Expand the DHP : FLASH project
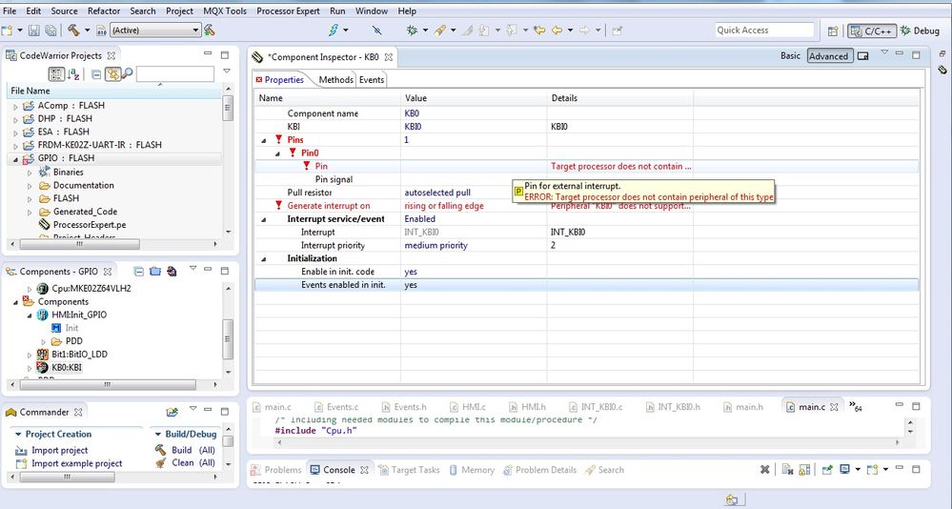The width and height of the screenshot is (952, 509). 16,119
